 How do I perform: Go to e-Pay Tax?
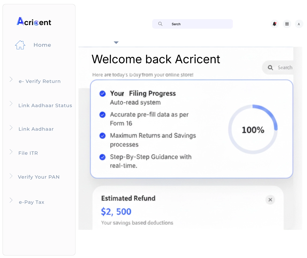(x=32, y=202)
